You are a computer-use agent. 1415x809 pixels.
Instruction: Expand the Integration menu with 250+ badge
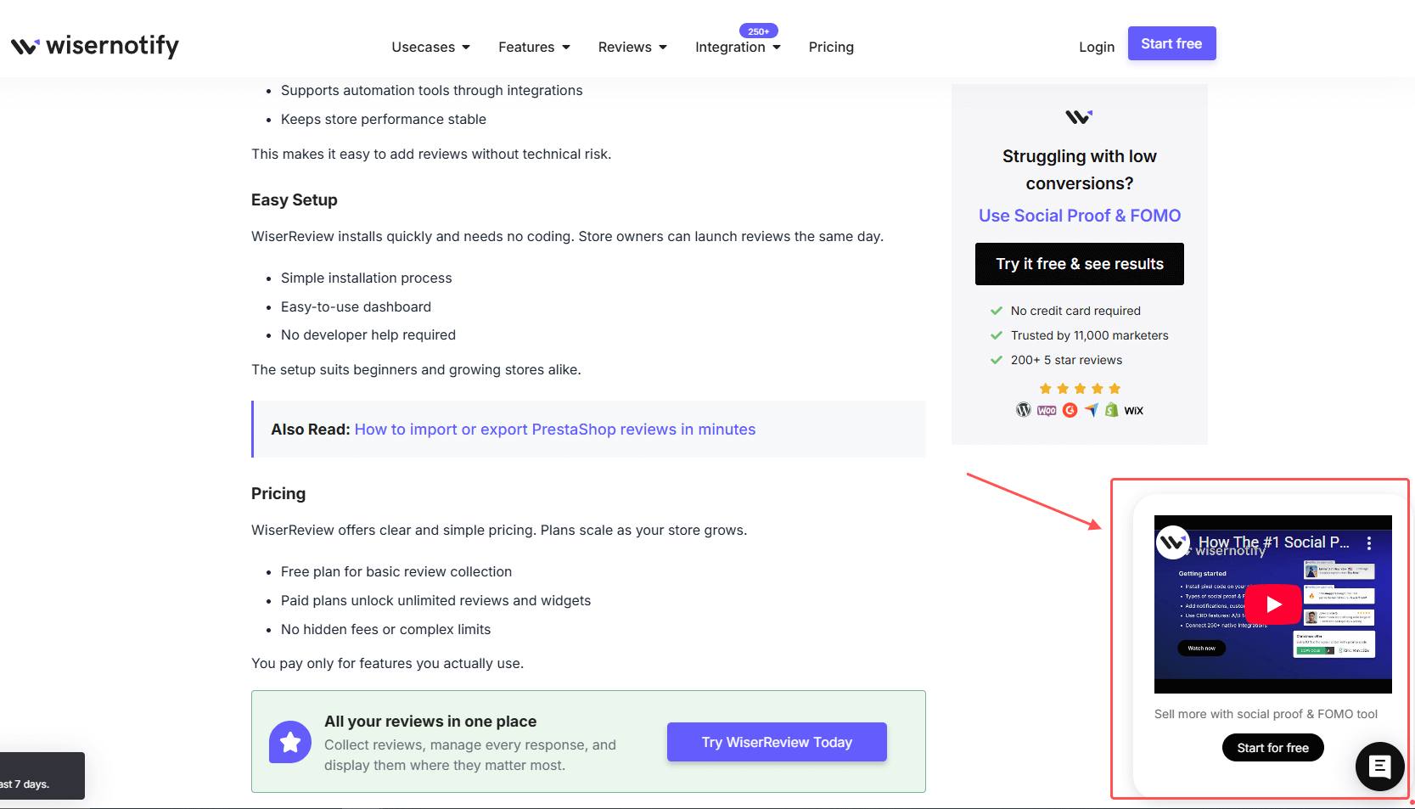736,48
